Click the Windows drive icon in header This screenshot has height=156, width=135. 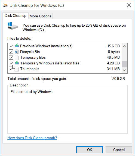tap(13, 26)
